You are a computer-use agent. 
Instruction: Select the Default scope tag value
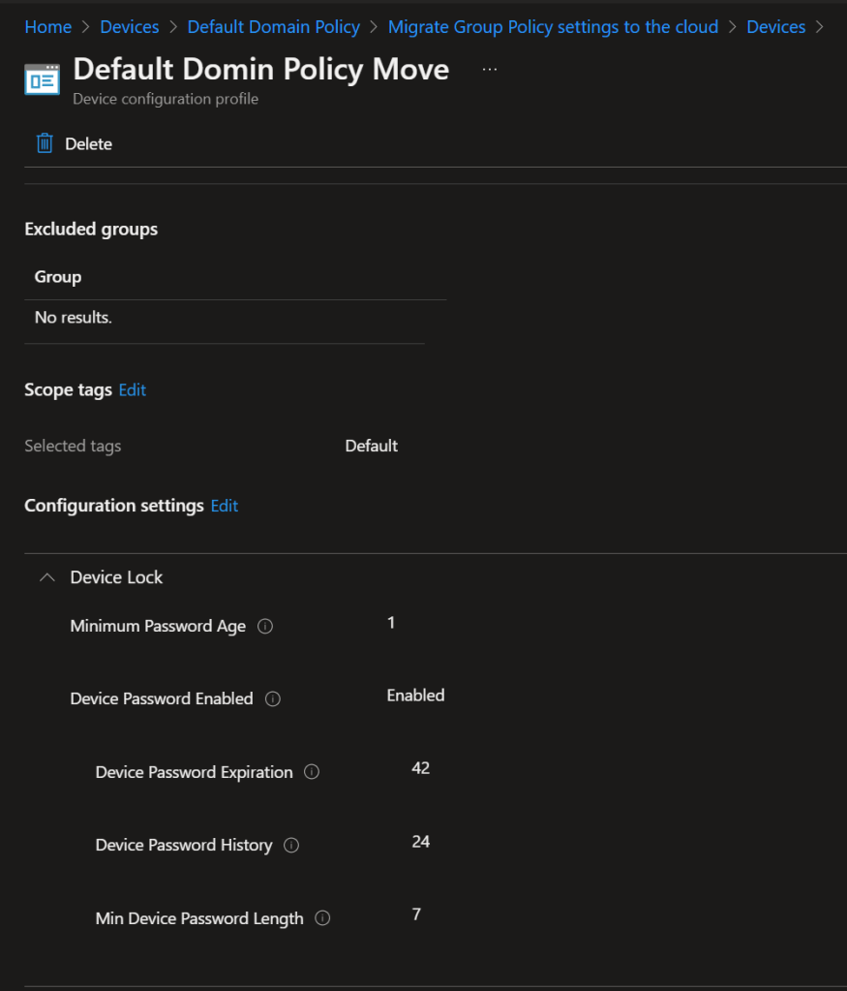pyautogui.click(x=372, y=447)
